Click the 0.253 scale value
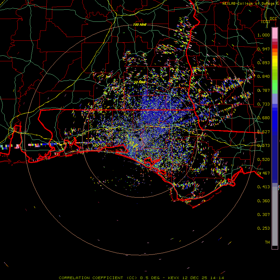 (x=264, y=228)
